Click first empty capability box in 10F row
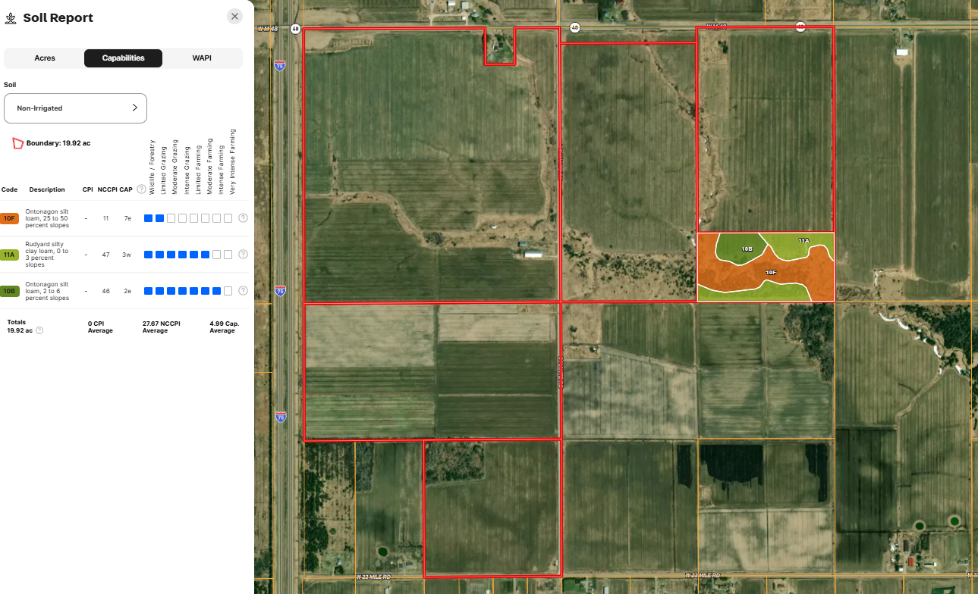The height and width of the screenshot is (594, 978). point(171,218)
